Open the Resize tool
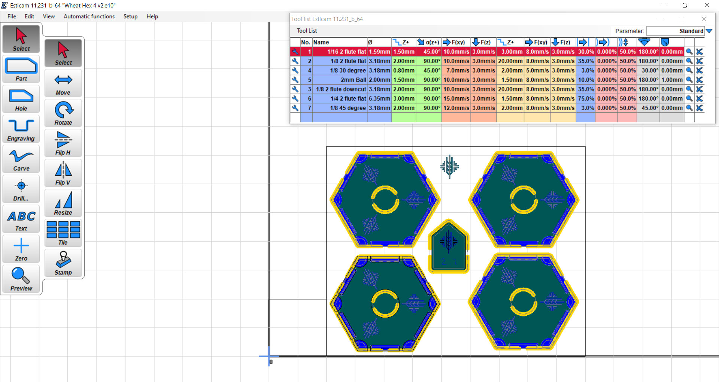 pyautogui.click(x=63, y=203)
